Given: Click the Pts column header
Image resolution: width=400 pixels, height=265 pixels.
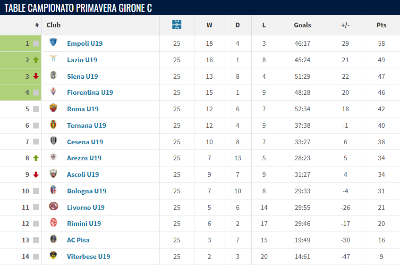Looking at the screenshot, I should (x=382, y=25).
